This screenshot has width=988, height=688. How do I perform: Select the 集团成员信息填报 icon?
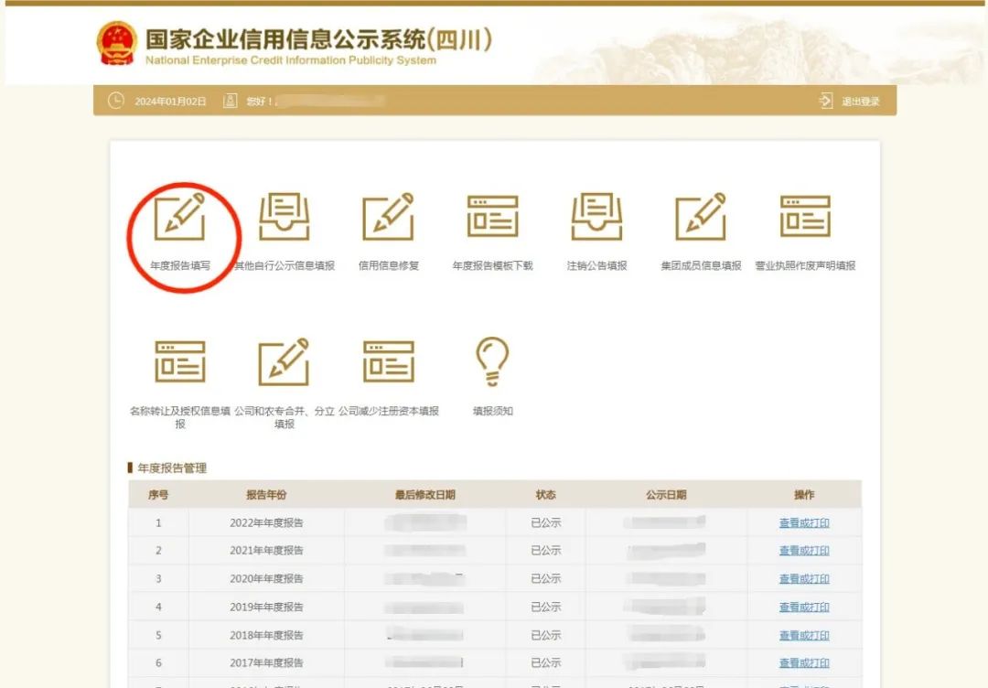pyautogui.click(x=701, y=219)
